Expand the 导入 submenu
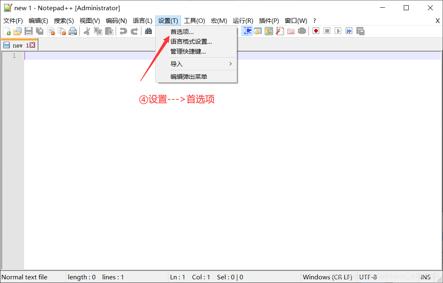Screen dimensions: 443x283 click(x=196, y=64)
